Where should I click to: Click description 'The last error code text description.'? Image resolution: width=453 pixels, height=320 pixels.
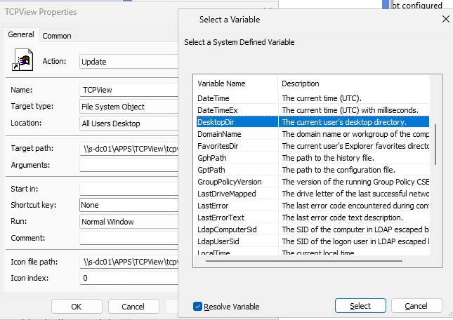pyautogui.click(x=342, y=218)
